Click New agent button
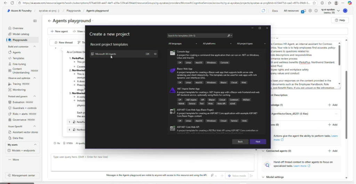 (59, 31)
